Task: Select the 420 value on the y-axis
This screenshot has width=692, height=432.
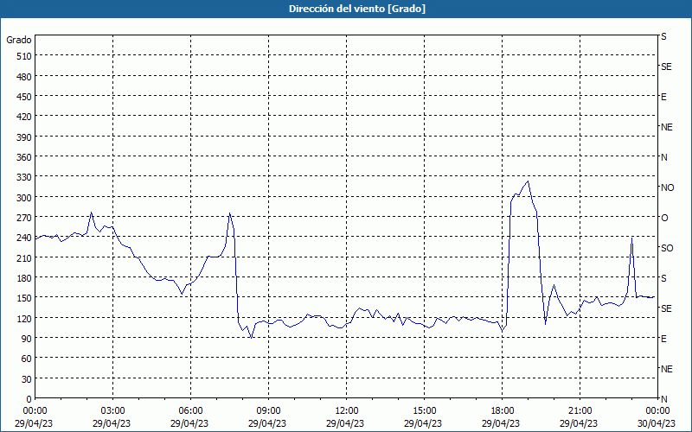Action: tap(24, 117)
